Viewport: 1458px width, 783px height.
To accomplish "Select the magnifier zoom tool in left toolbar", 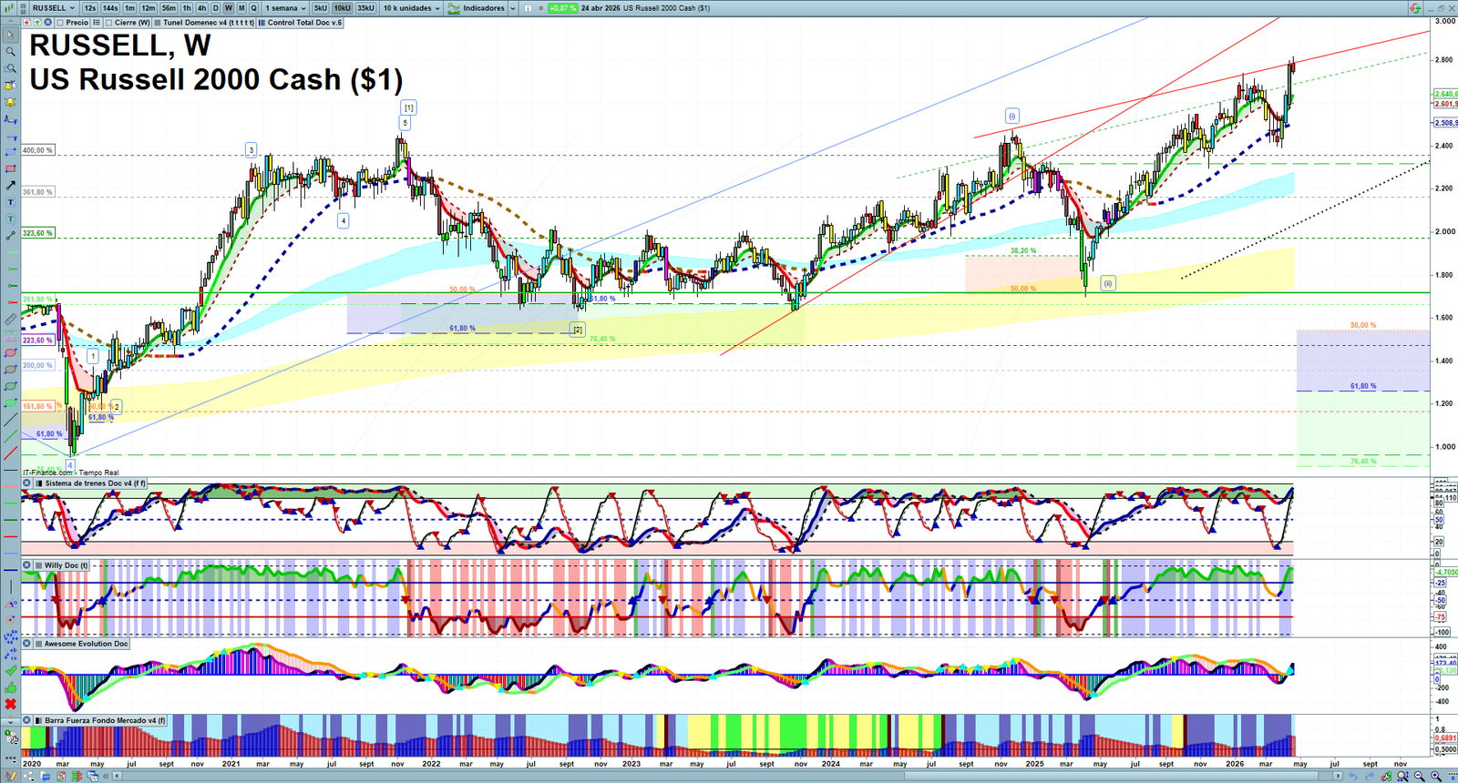I will pyautogui.click(x=10, y=51).
